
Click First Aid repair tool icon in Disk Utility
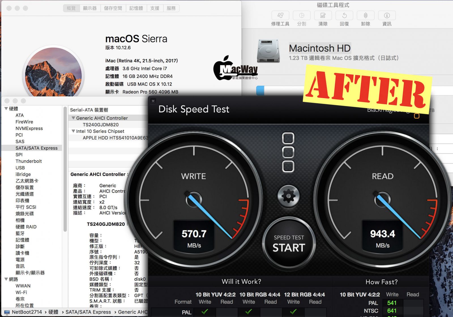click(280, 16)
